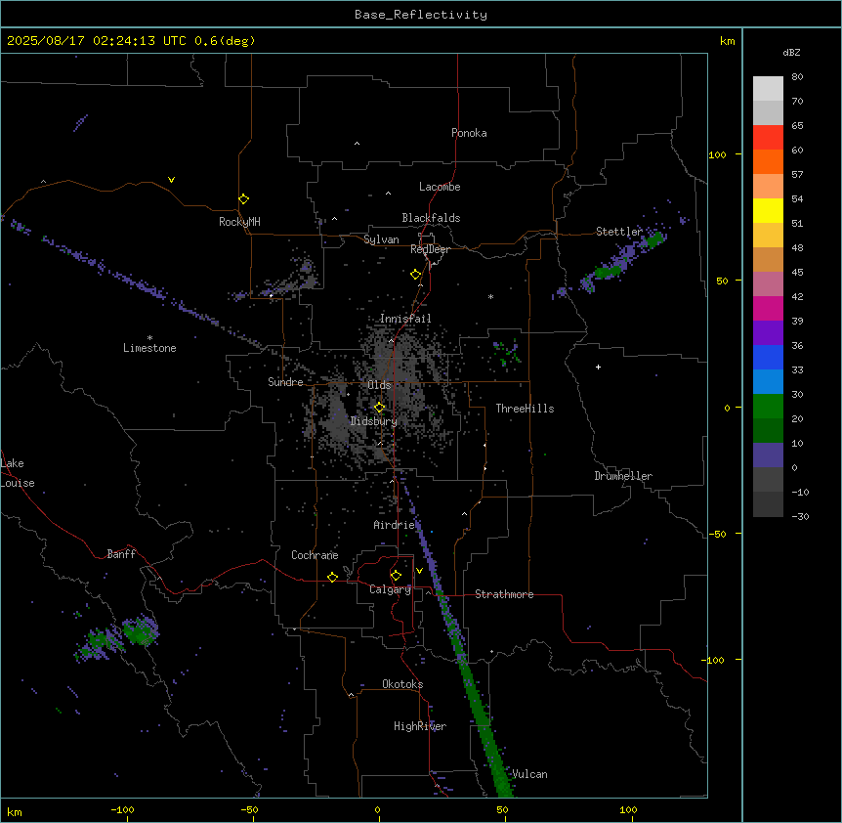Image resolution: width=842 pixels, height=823 pixels.
Task: Click the Stettler label
Action: click(619, 232)
